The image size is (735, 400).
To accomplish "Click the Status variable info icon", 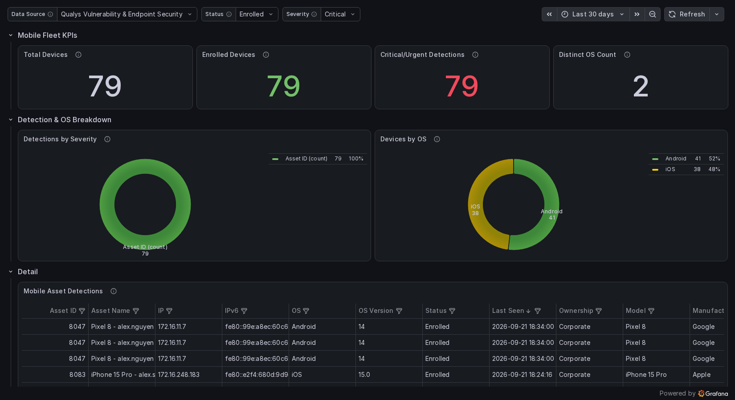I will point(229,14).
